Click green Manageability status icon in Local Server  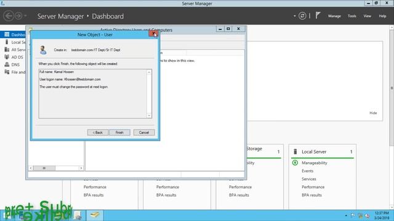(x=295, y=163)
